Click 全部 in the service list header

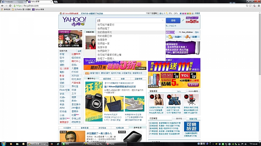click(x=79, y=51)
